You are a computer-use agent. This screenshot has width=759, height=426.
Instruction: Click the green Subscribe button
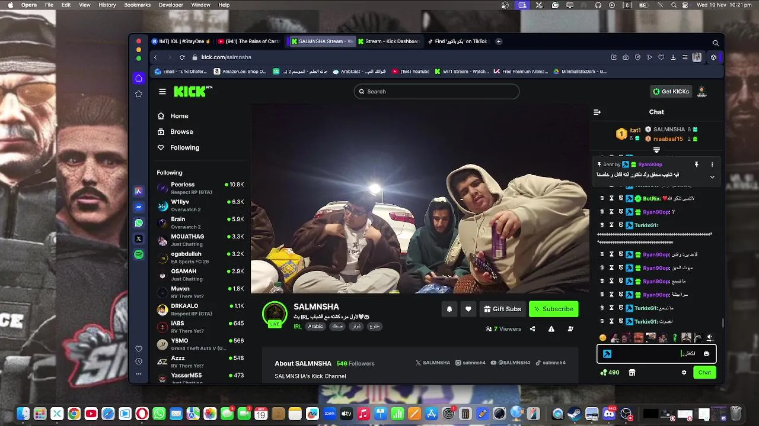pyautogui.click(x=554, y=309)
